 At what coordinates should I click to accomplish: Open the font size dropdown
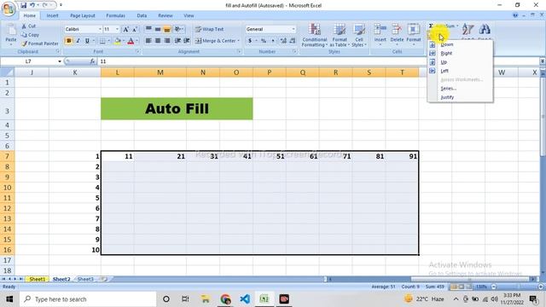[117, 29]
